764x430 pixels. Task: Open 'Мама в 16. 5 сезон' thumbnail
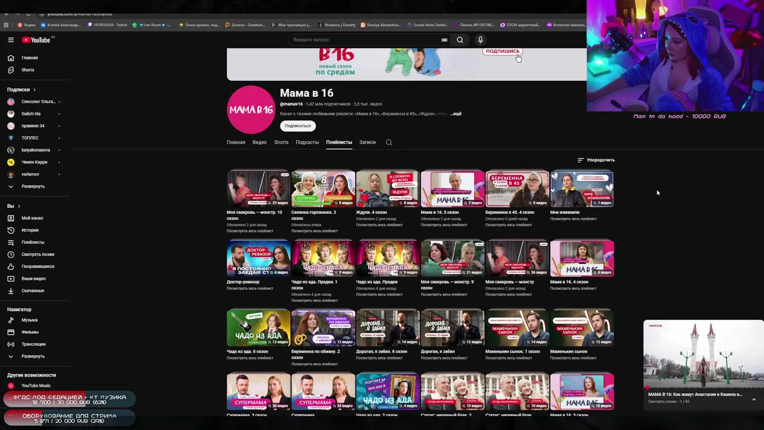tap(452, 189)
